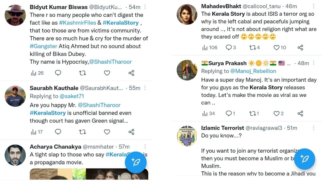Share Surya Prakash's tweet

300,114
